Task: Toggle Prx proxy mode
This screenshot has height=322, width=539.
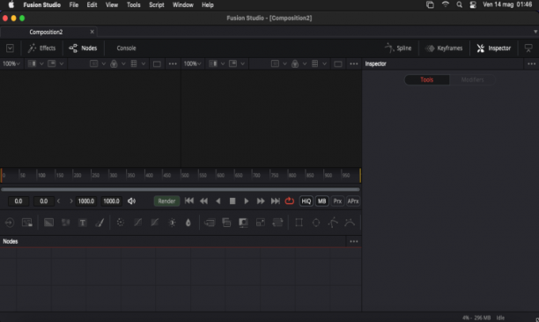Action: point(337,201)
